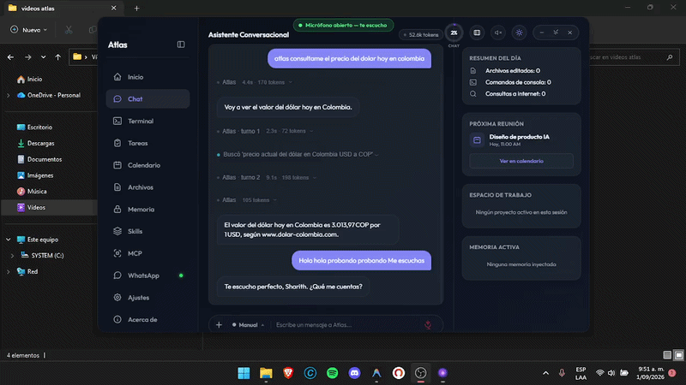The image size is (686, 385).
Task: Open Archivos section in Atlas
Action: (147, 187)
